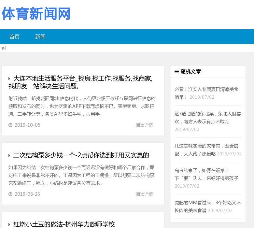
Task: Click the triangle bullet beside 红烧小土豆的做法 title
Action: (9, 225)
